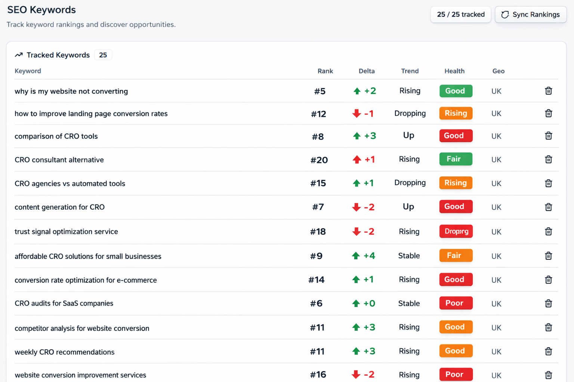Image resolution: width=574 pixels, height=382 pixels.
Task: Click the red down arrow for 'content generation for CRO'
Action: (x=356, y=207)
